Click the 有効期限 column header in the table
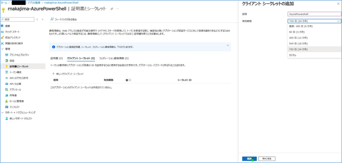Screen dimensions: 342x163 [x=108, y=80]
